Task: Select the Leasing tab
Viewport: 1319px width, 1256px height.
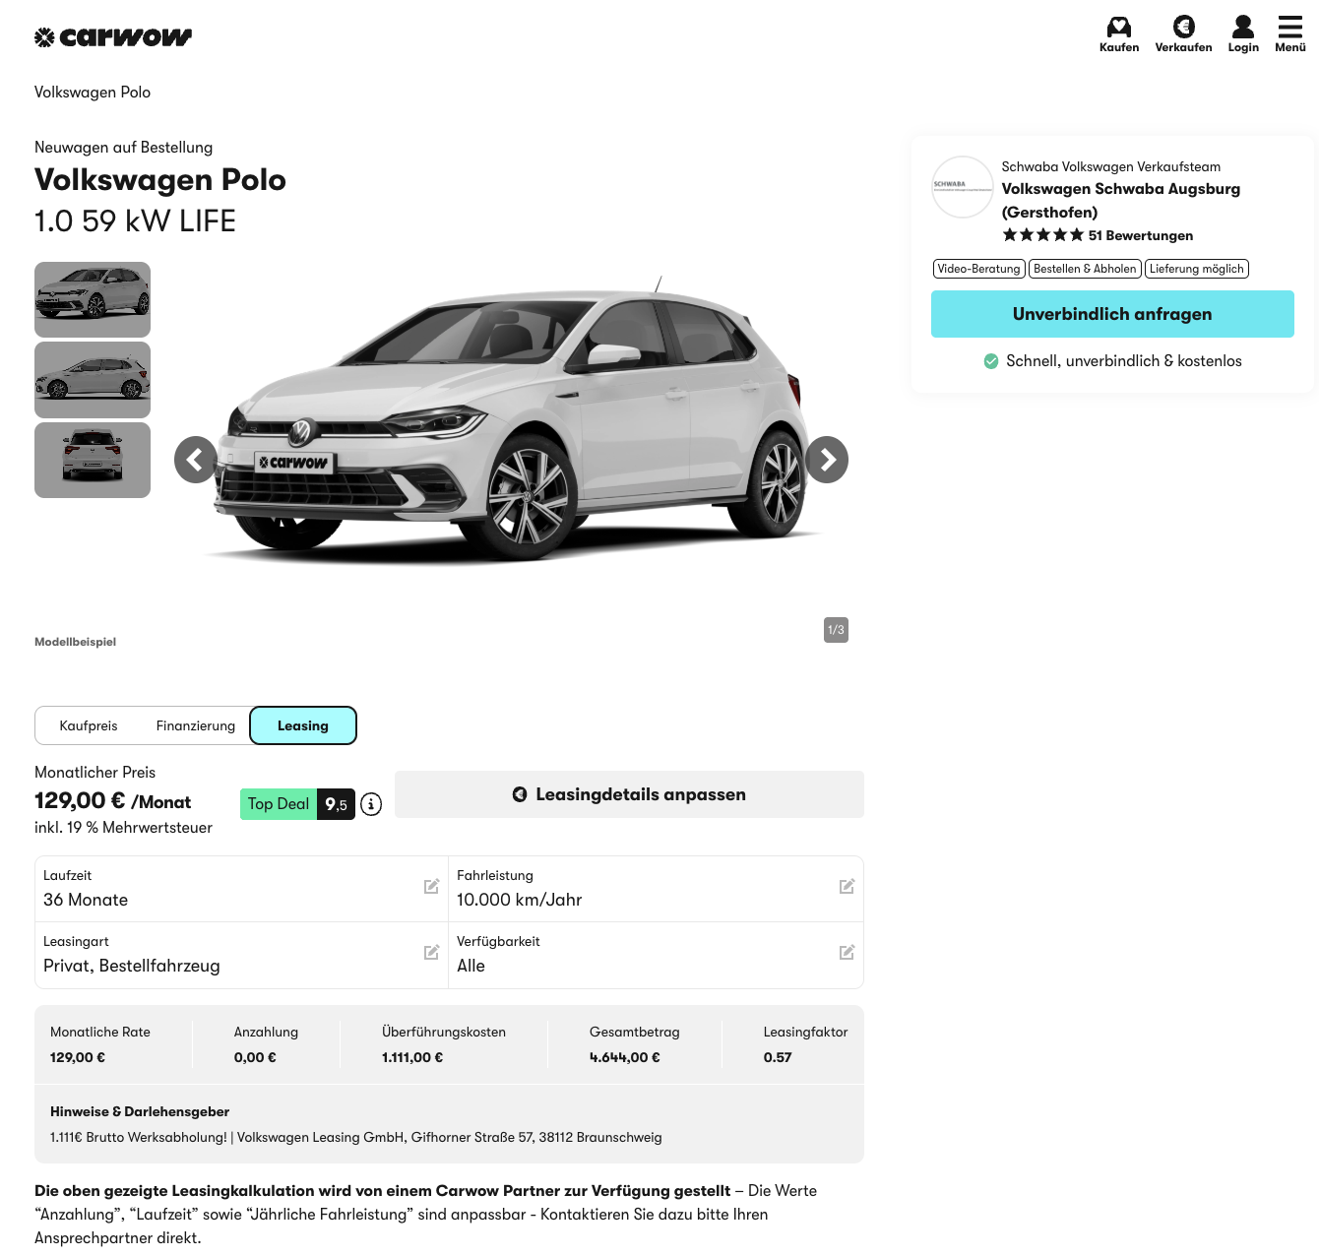Action: coord(303,725)
